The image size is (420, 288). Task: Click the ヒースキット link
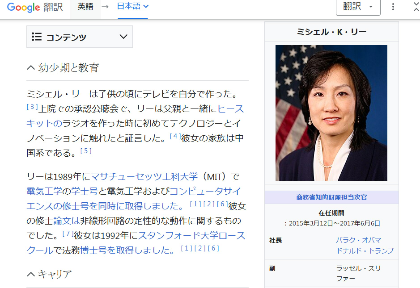231,109
